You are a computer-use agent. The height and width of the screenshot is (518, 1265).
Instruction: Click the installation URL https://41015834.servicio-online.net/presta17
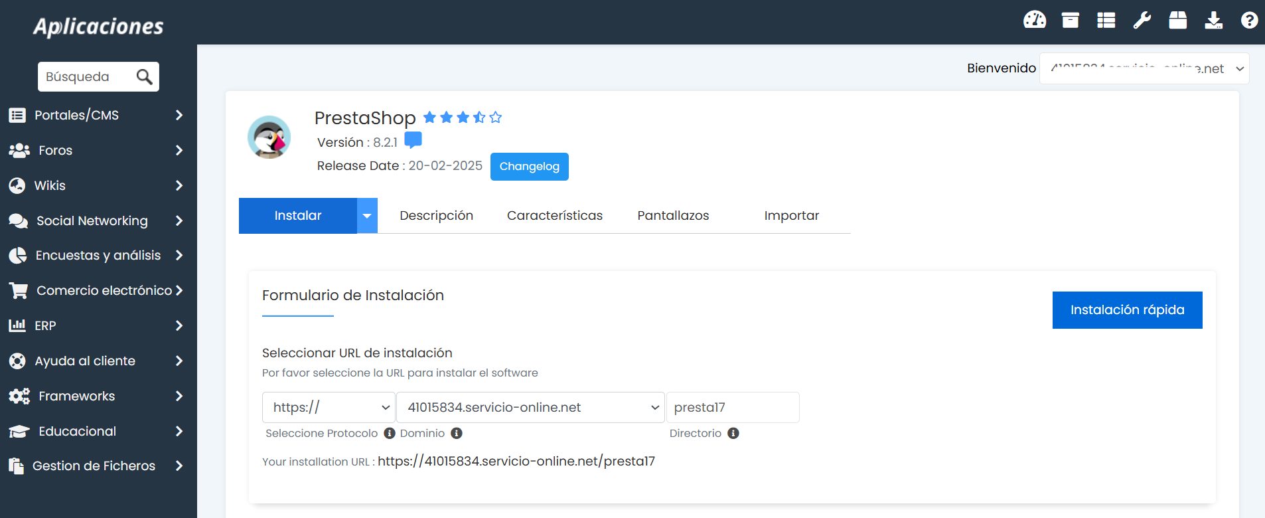pyautogui.click(x=516, y=461)
